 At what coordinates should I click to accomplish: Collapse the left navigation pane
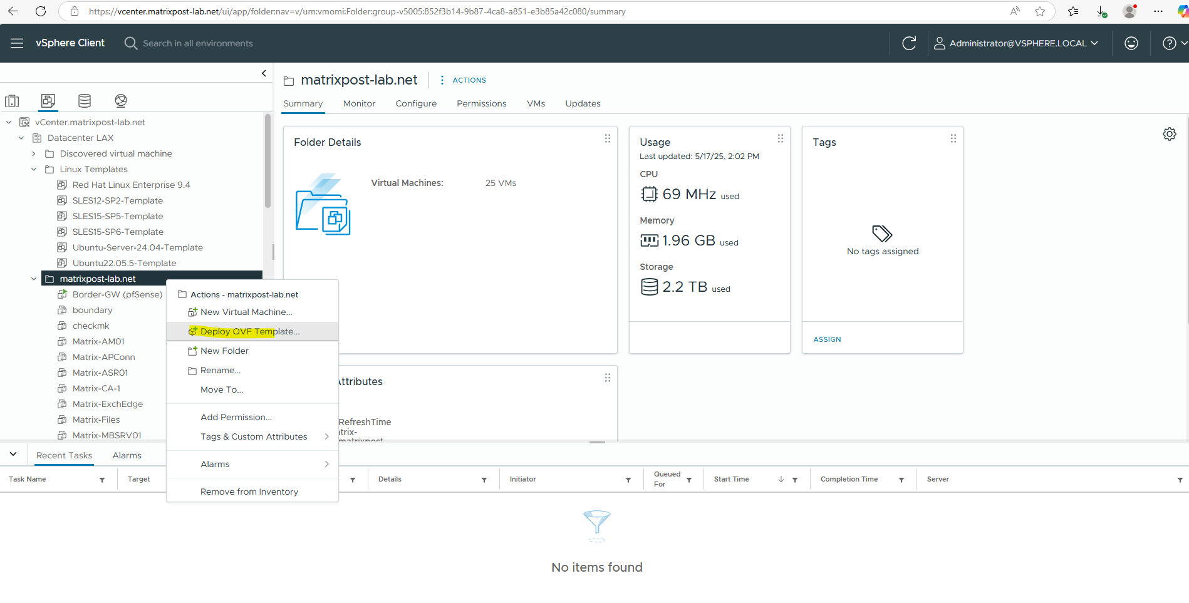tap(264, 73)
